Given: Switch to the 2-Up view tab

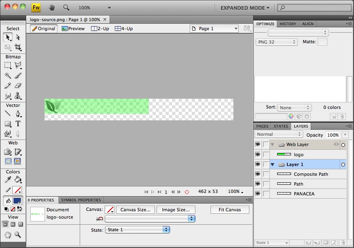Looking at the screenshot, I should click(100, 29).
